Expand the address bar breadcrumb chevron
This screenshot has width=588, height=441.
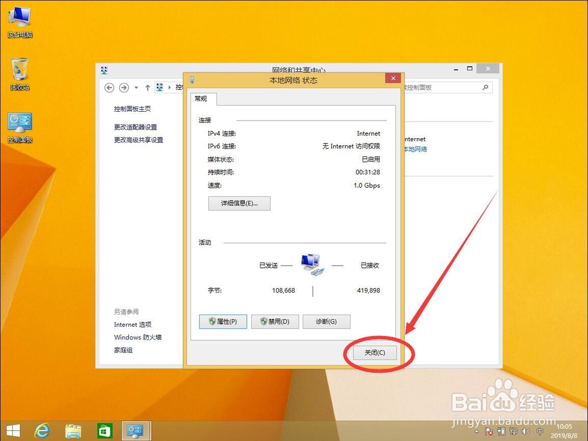[169, 88]
